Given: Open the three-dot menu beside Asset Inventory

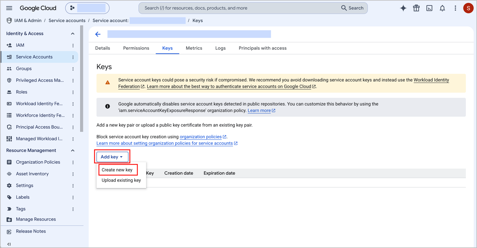Looking at the screenshot, I should 73,174.
